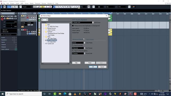Select MIDI Port Setup in the devices tree
The height and width of the screenshot is (96, 171).
54,26
